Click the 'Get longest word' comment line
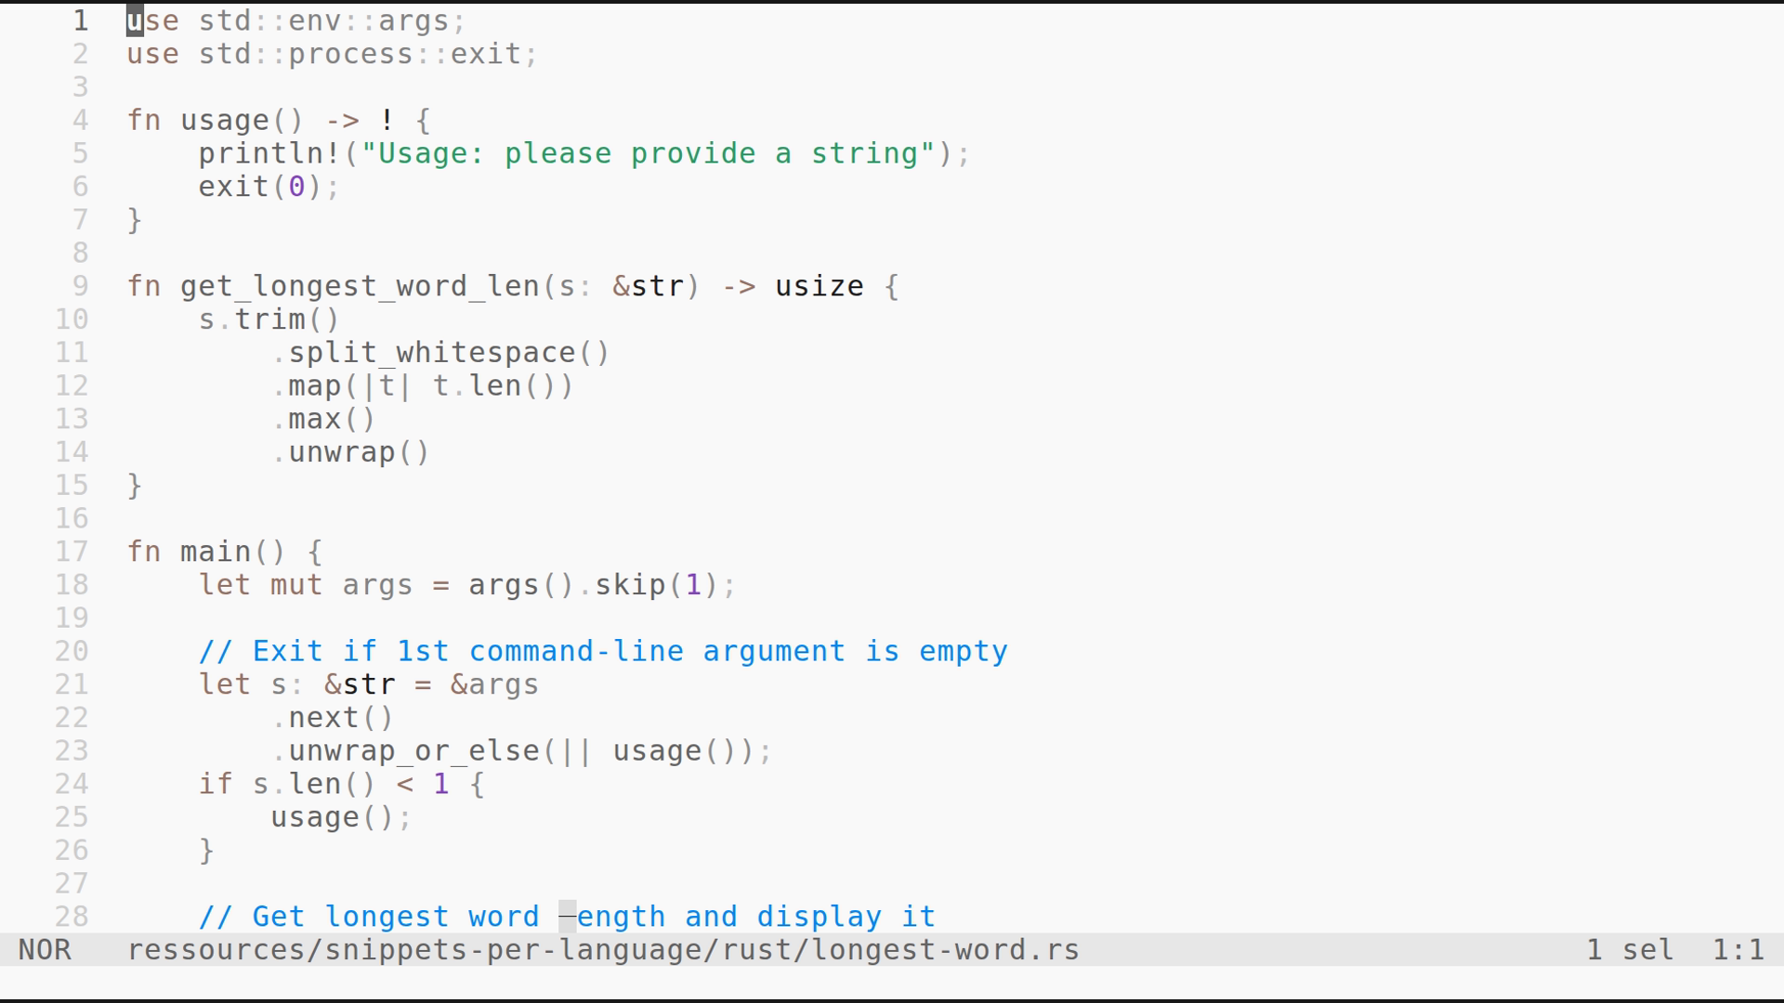1784x1003 pixels. pos(567,917)
